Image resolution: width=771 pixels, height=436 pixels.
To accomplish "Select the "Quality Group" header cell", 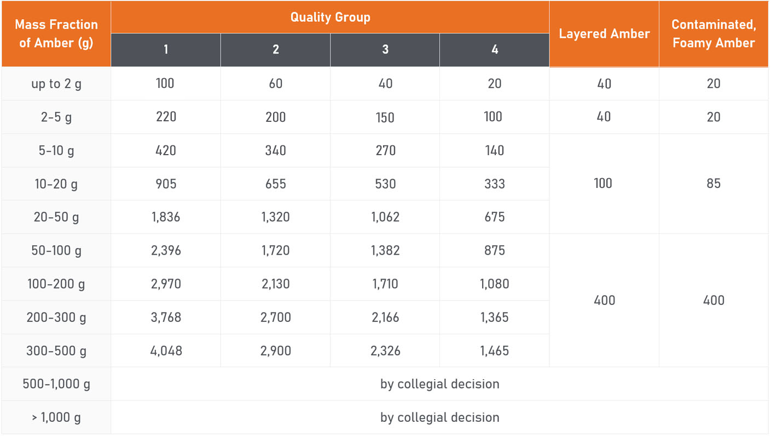I will pos(330,17).
